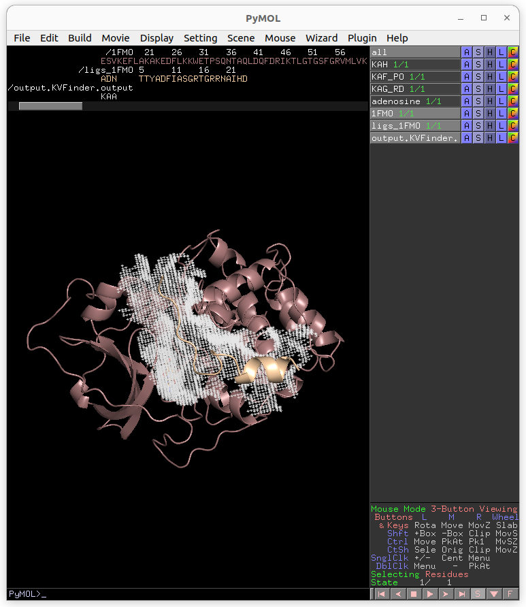Open the Wizard menu

(322, 38)
